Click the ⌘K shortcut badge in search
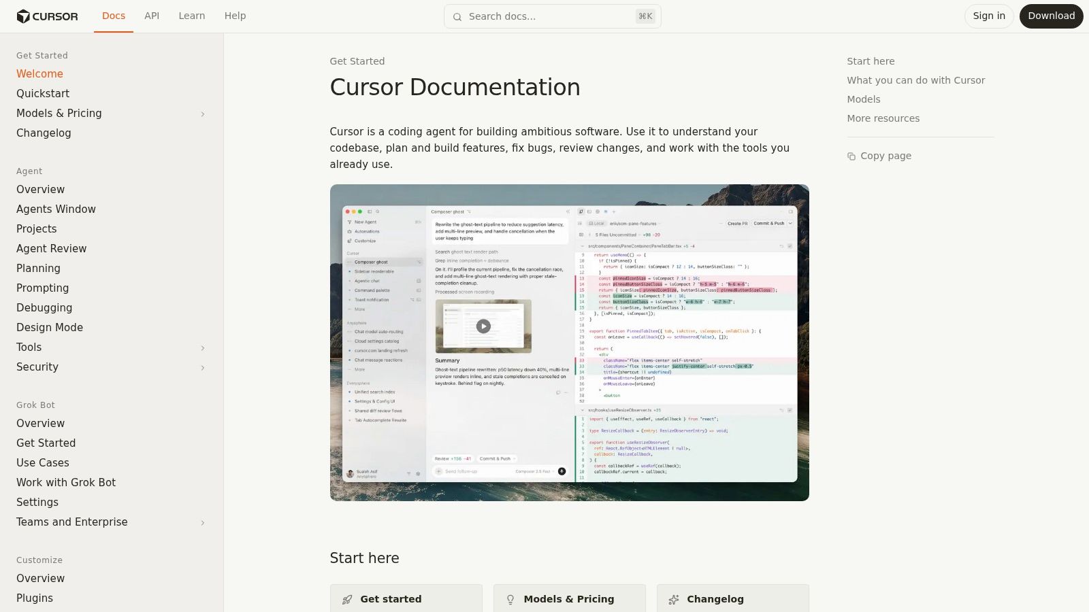 point(645,16)
